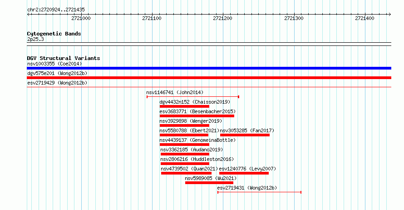Click the esv2719429 (Wong2012b) label
The height and width of the screenshot is (210, 404).
57,83
